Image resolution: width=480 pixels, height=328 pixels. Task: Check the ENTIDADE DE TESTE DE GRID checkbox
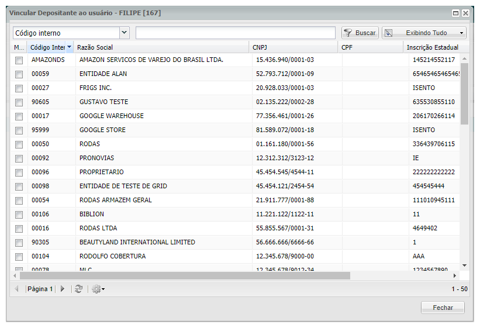19,187
